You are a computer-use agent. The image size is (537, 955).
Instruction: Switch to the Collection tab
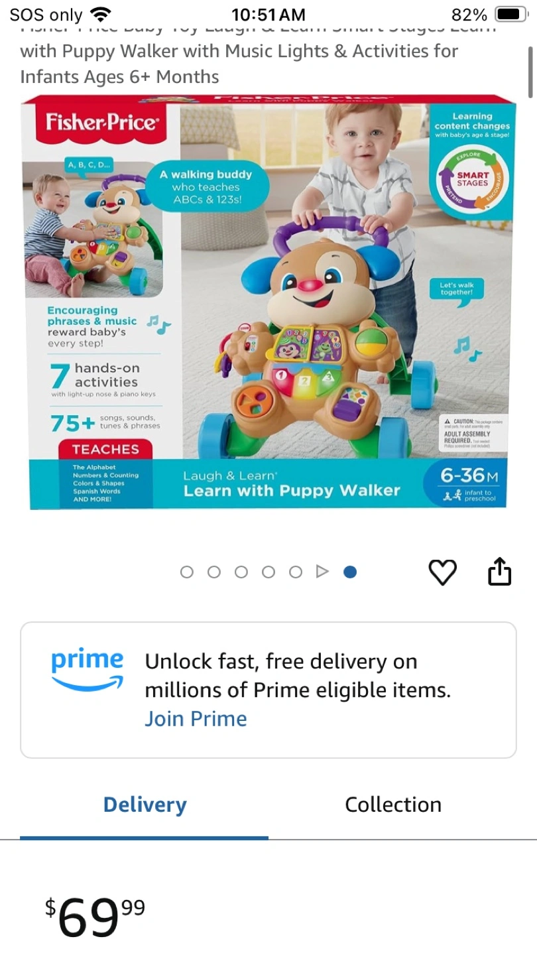click(393, 804)
